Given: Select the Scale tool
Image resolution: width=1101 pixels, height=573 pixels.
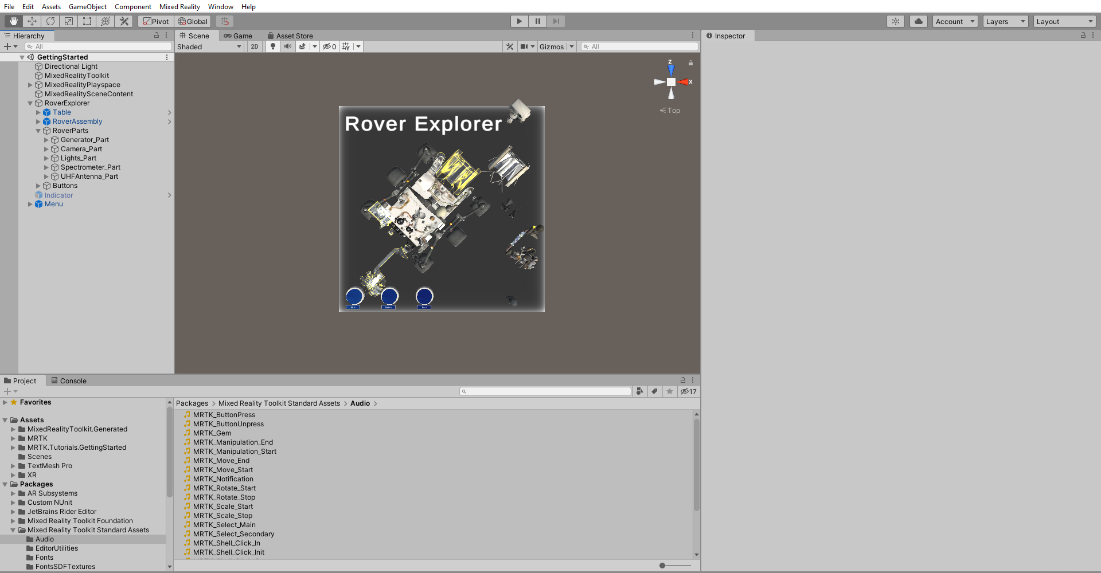Looking at the screenshot, I should (69, 21).
